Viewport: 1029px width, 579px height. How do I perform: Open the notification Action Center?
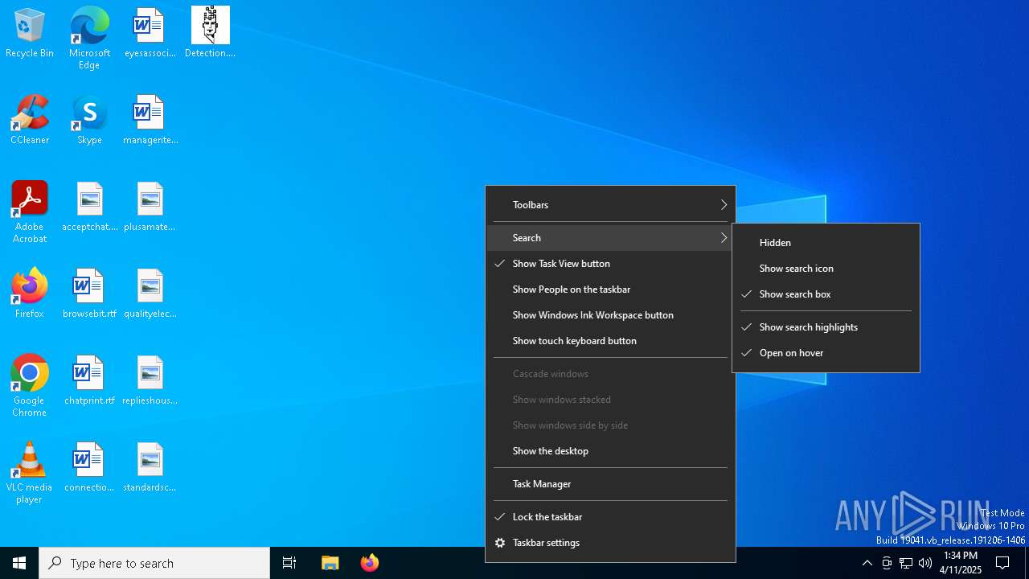click(1002, 563)
